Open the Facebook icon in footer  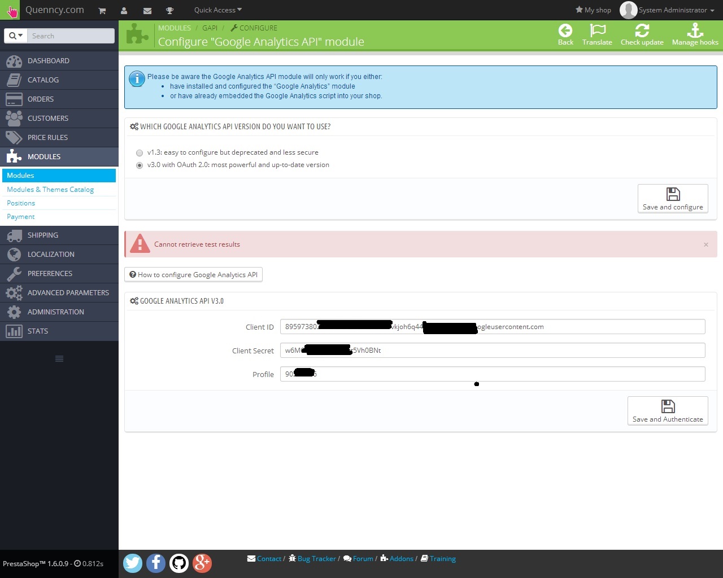pyautogui.click(x=156, y=563)
